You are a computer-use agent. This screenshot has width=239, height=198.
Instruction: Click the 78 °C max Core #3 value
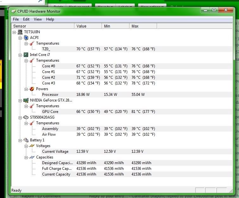(143, 83)
